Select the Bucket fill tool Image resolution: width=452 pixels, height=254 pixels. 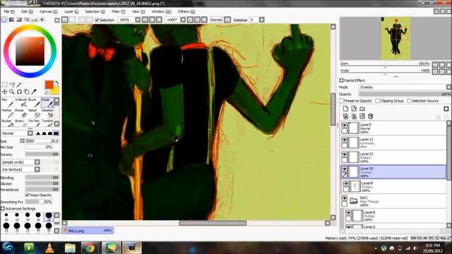[7, 123]
